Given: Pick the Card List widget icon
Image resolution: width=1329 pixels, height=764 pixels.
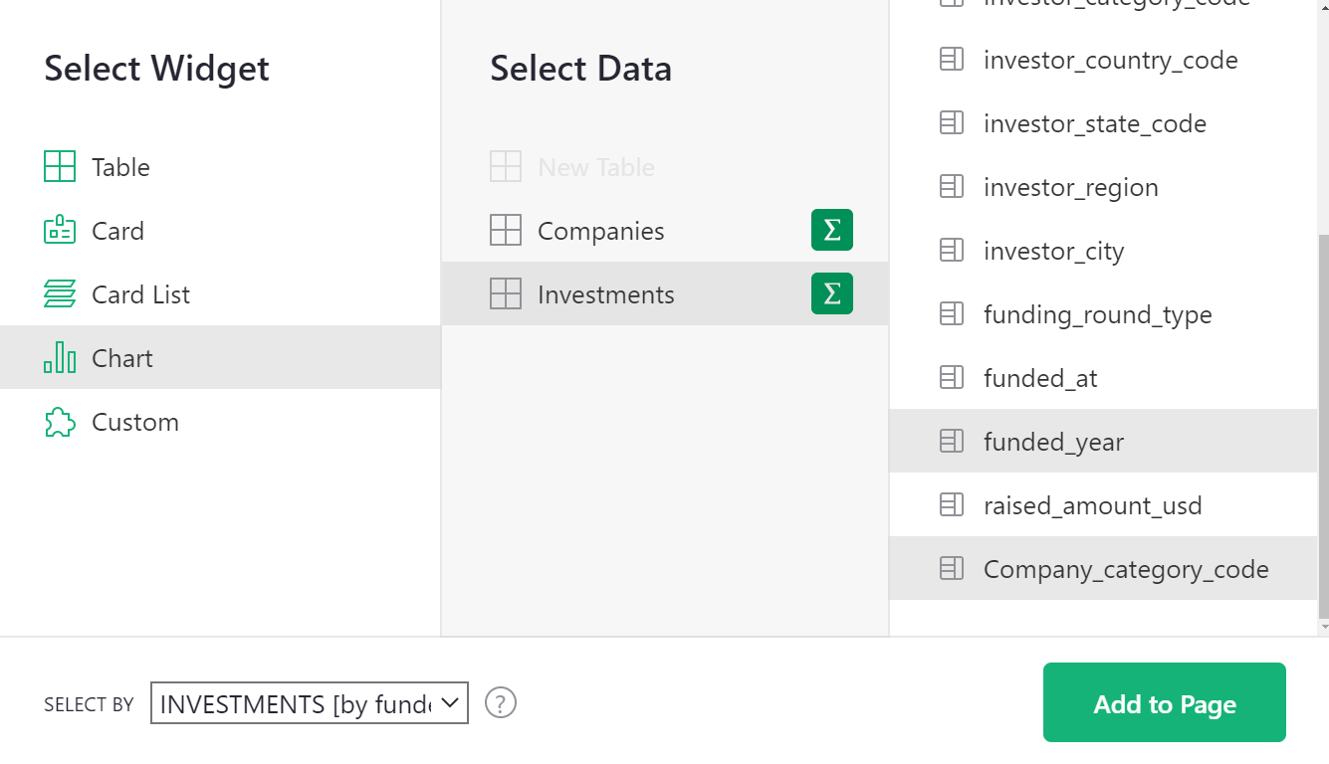Looking at the screenshot, I should [60, 293].
